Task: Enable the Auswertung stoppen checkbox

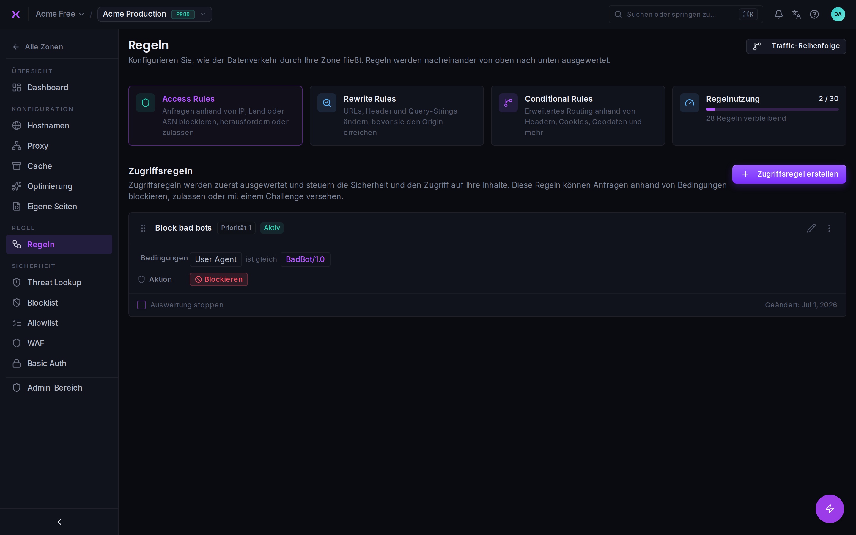Action: (x=141, y=305)
